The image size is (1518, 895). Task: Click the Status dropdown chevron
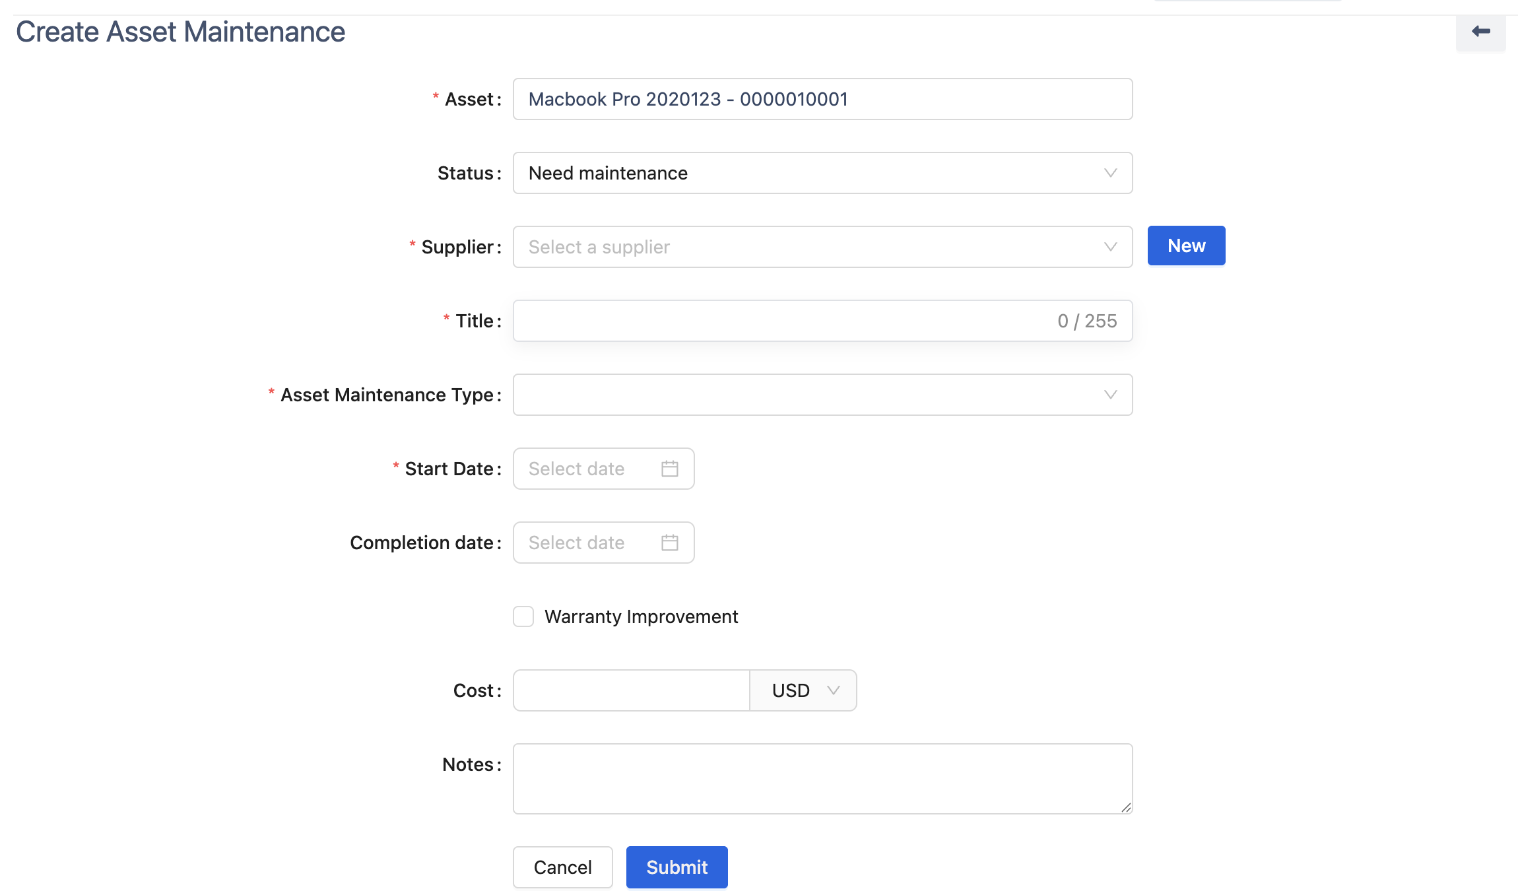tap(1110, 173)
